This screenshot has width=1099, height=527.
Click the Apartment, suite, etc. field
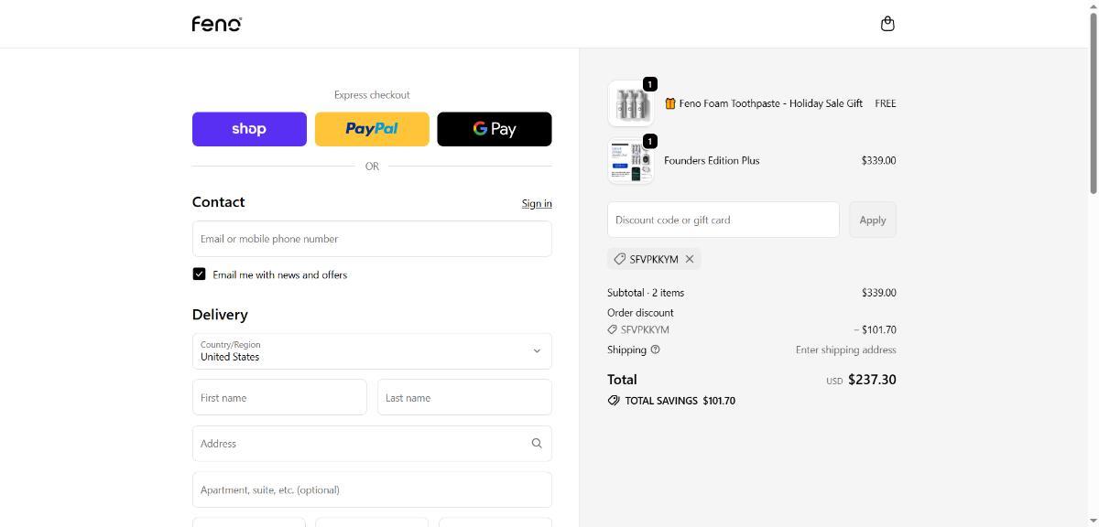pyautogui.click(x=372, y=489)
